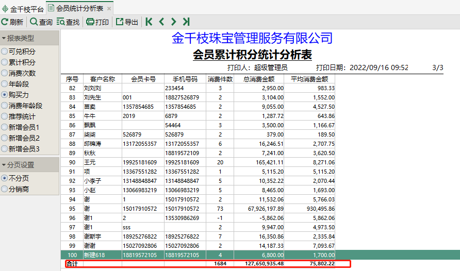This screenshot has width=460, height=271.
Task: Click customer name 秋秋 in row 89
Action: 90,153
